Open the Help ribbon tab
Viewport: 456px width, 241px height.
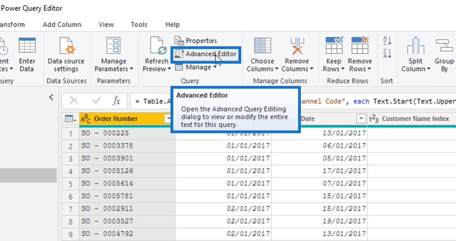(x=172, y=24)
